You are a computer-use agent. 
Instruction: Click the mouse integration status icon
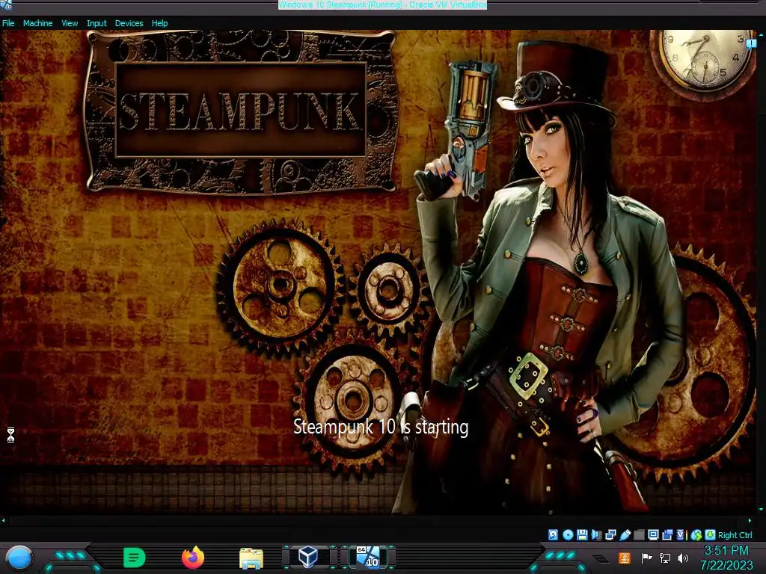(x=696, y=535)
